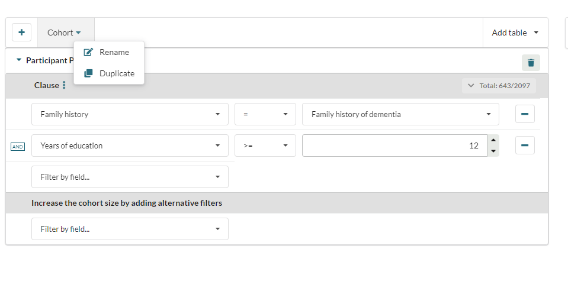Choose Rename from the Cohort menu

(114, 52)
